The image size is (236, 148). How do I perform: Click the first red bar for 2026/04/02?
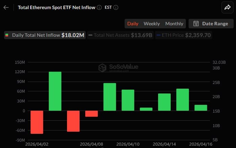coord(37,122)
